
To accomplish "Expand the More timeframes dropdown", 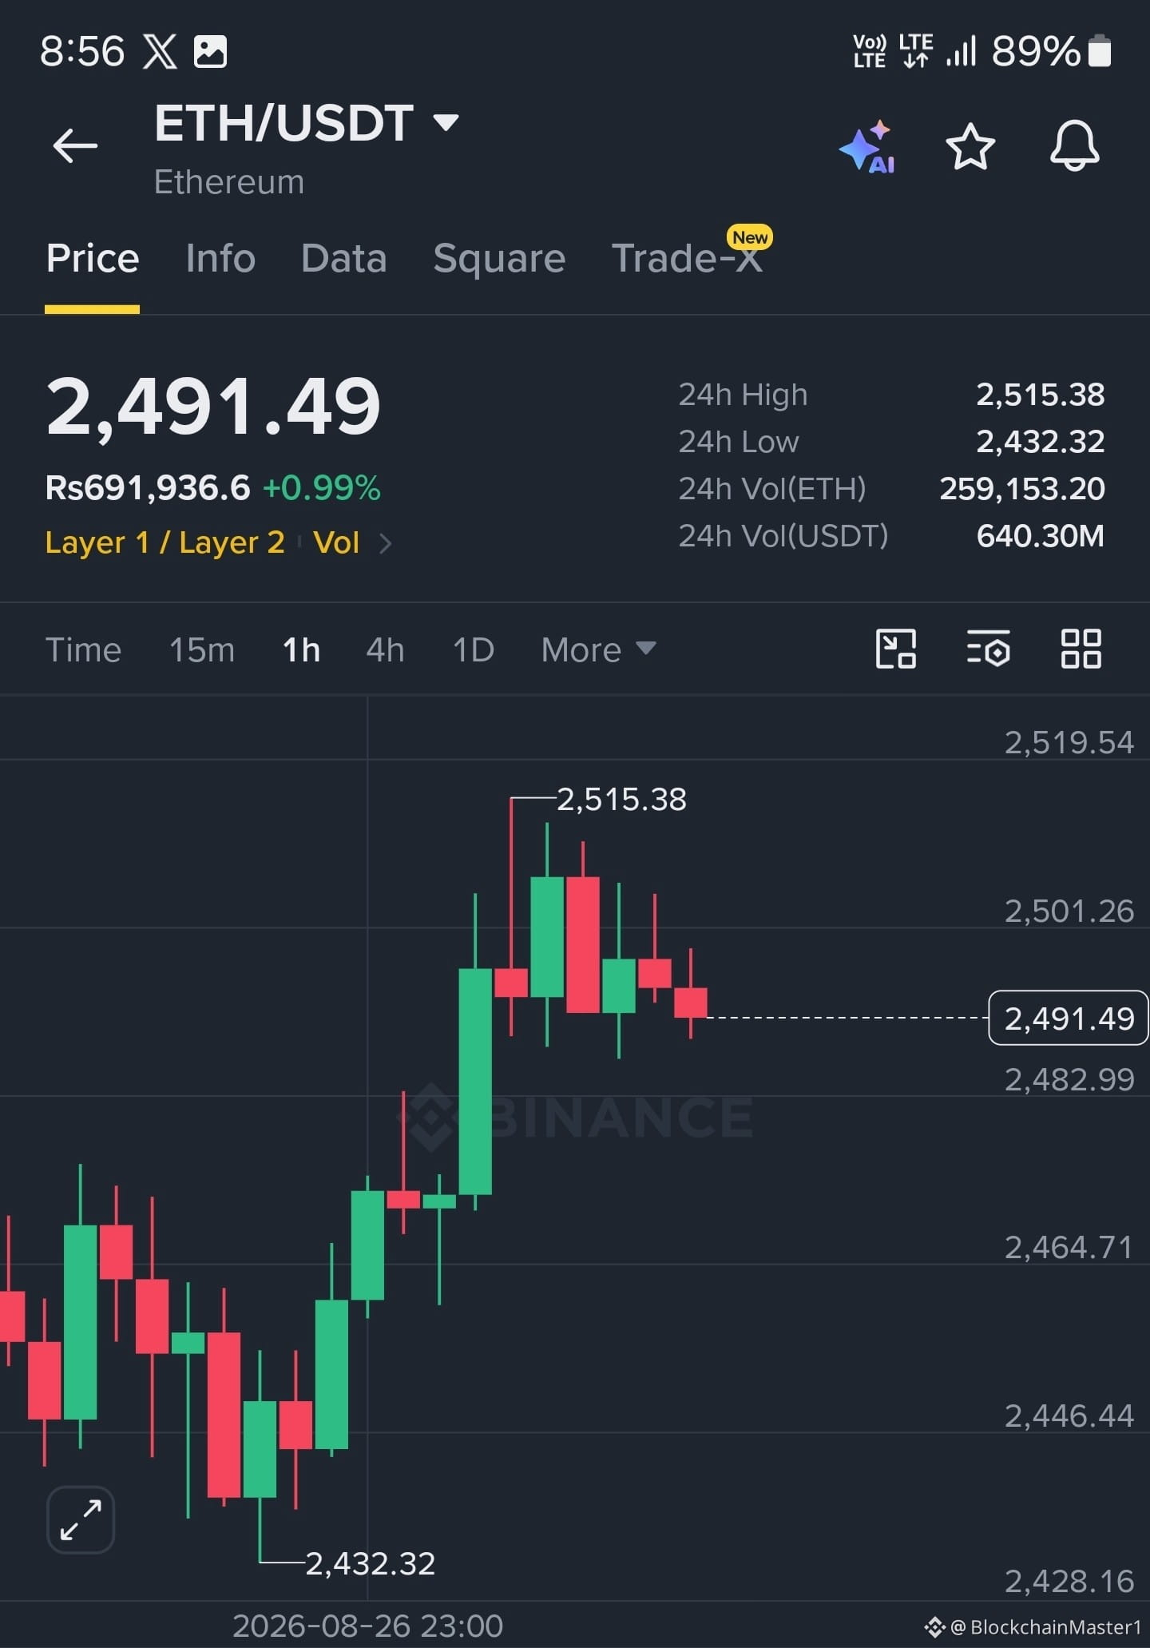I will 598,649.
